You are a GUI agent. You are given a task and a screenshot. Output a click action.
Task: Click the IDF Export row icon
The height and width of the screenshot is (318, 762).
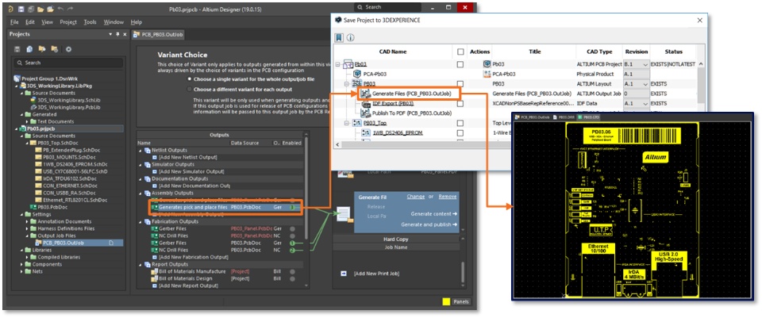point(366,103)
